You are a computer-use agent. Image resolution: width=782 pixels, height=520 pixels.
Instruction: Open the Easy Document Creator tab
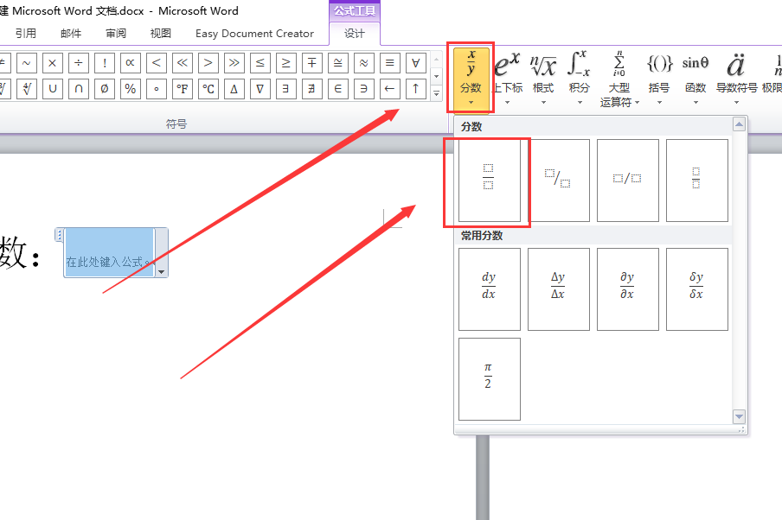254,34
